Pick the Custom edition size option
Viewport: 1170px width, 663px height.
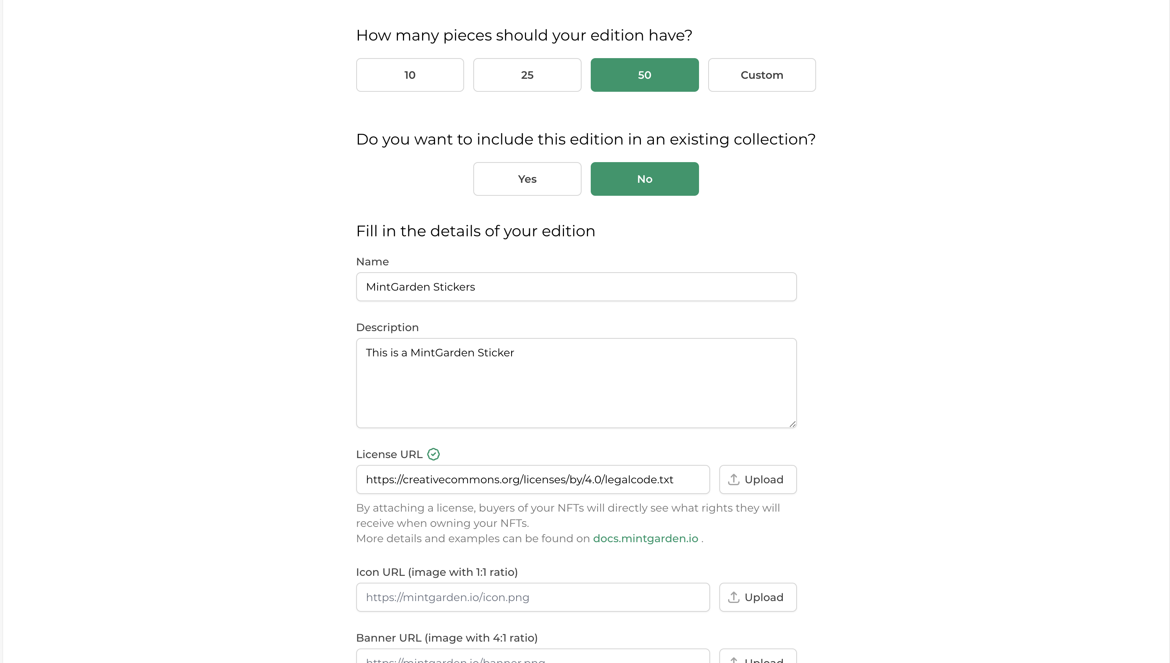pos(762,75)
